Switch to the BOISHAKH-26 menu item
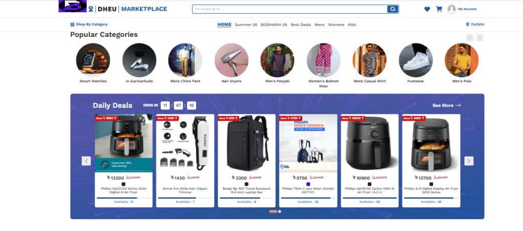Screen dimensions: 523x231 (x=274, y=25)
